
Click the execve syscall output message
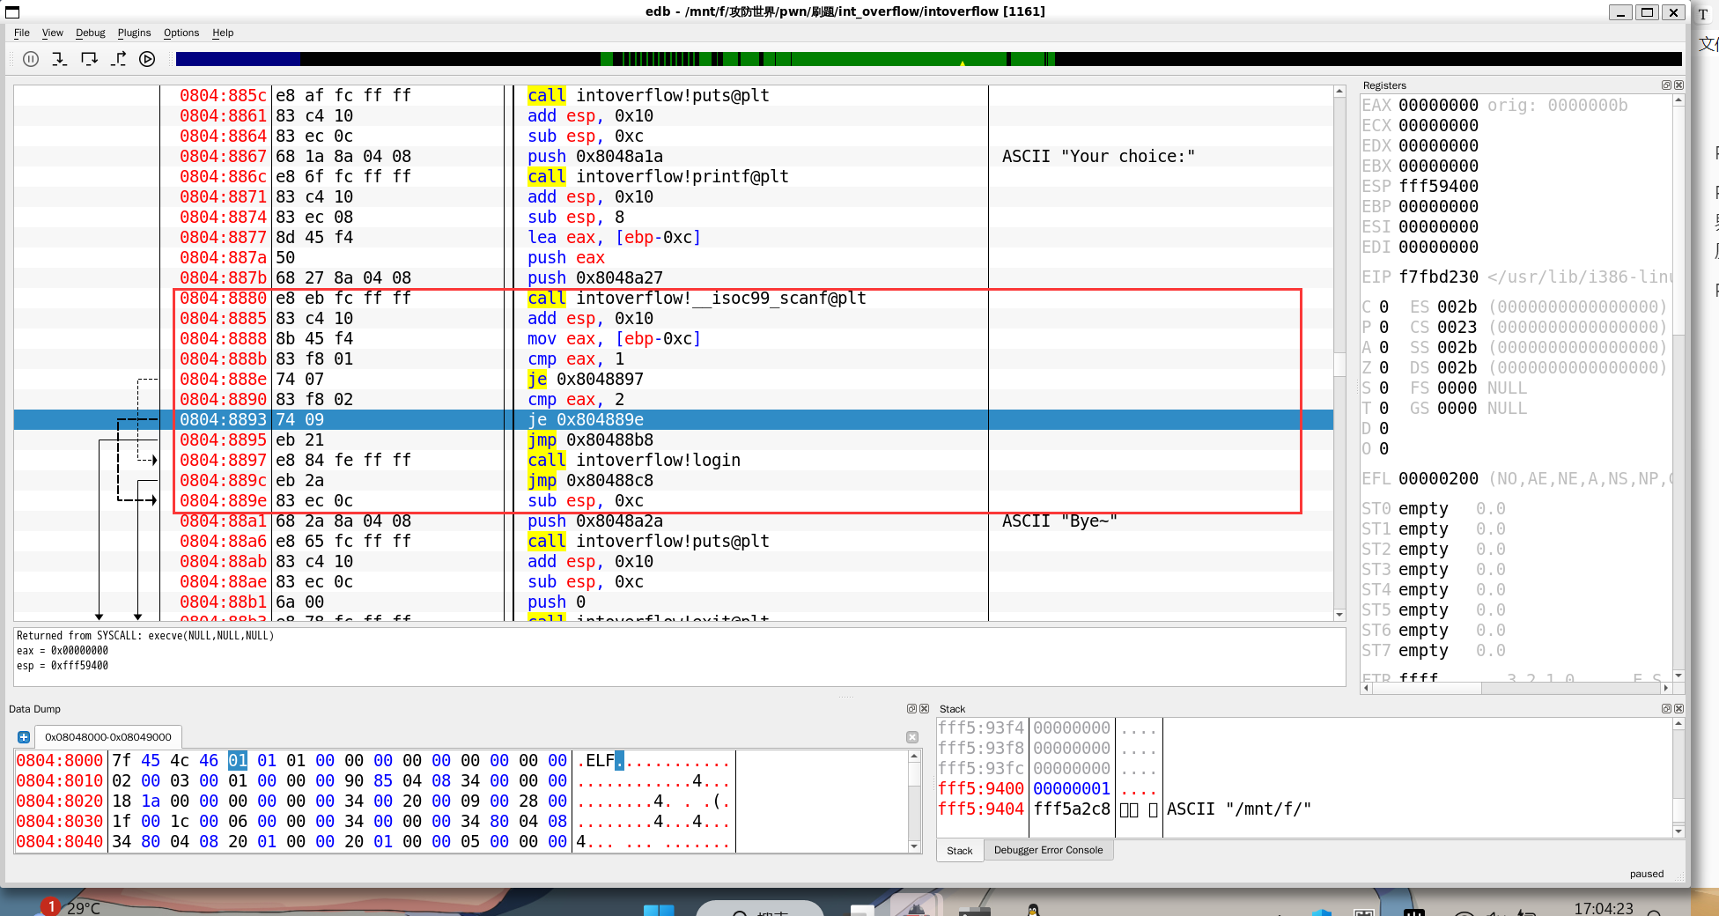click(x=145, y=635)
